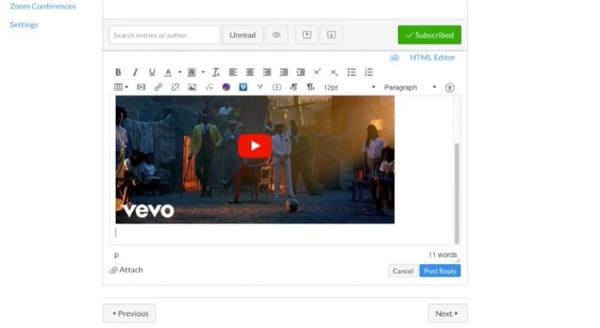Open the 12pt font size dropdown

(350, 88)
